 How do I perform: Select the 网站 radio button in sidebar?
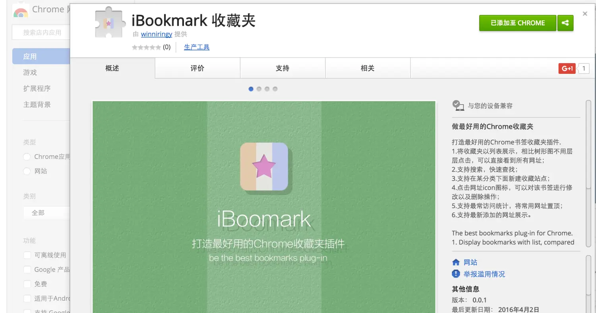click(27, 171)
